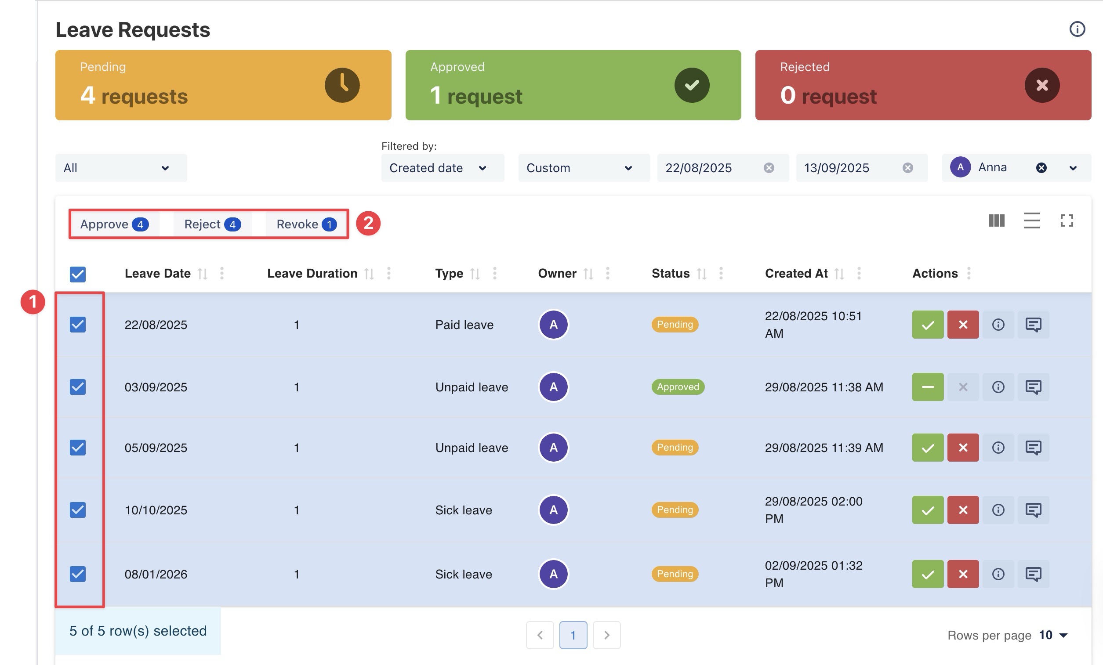Deselect the 10/10/2025 row checkbox

[x=77, y=510]
